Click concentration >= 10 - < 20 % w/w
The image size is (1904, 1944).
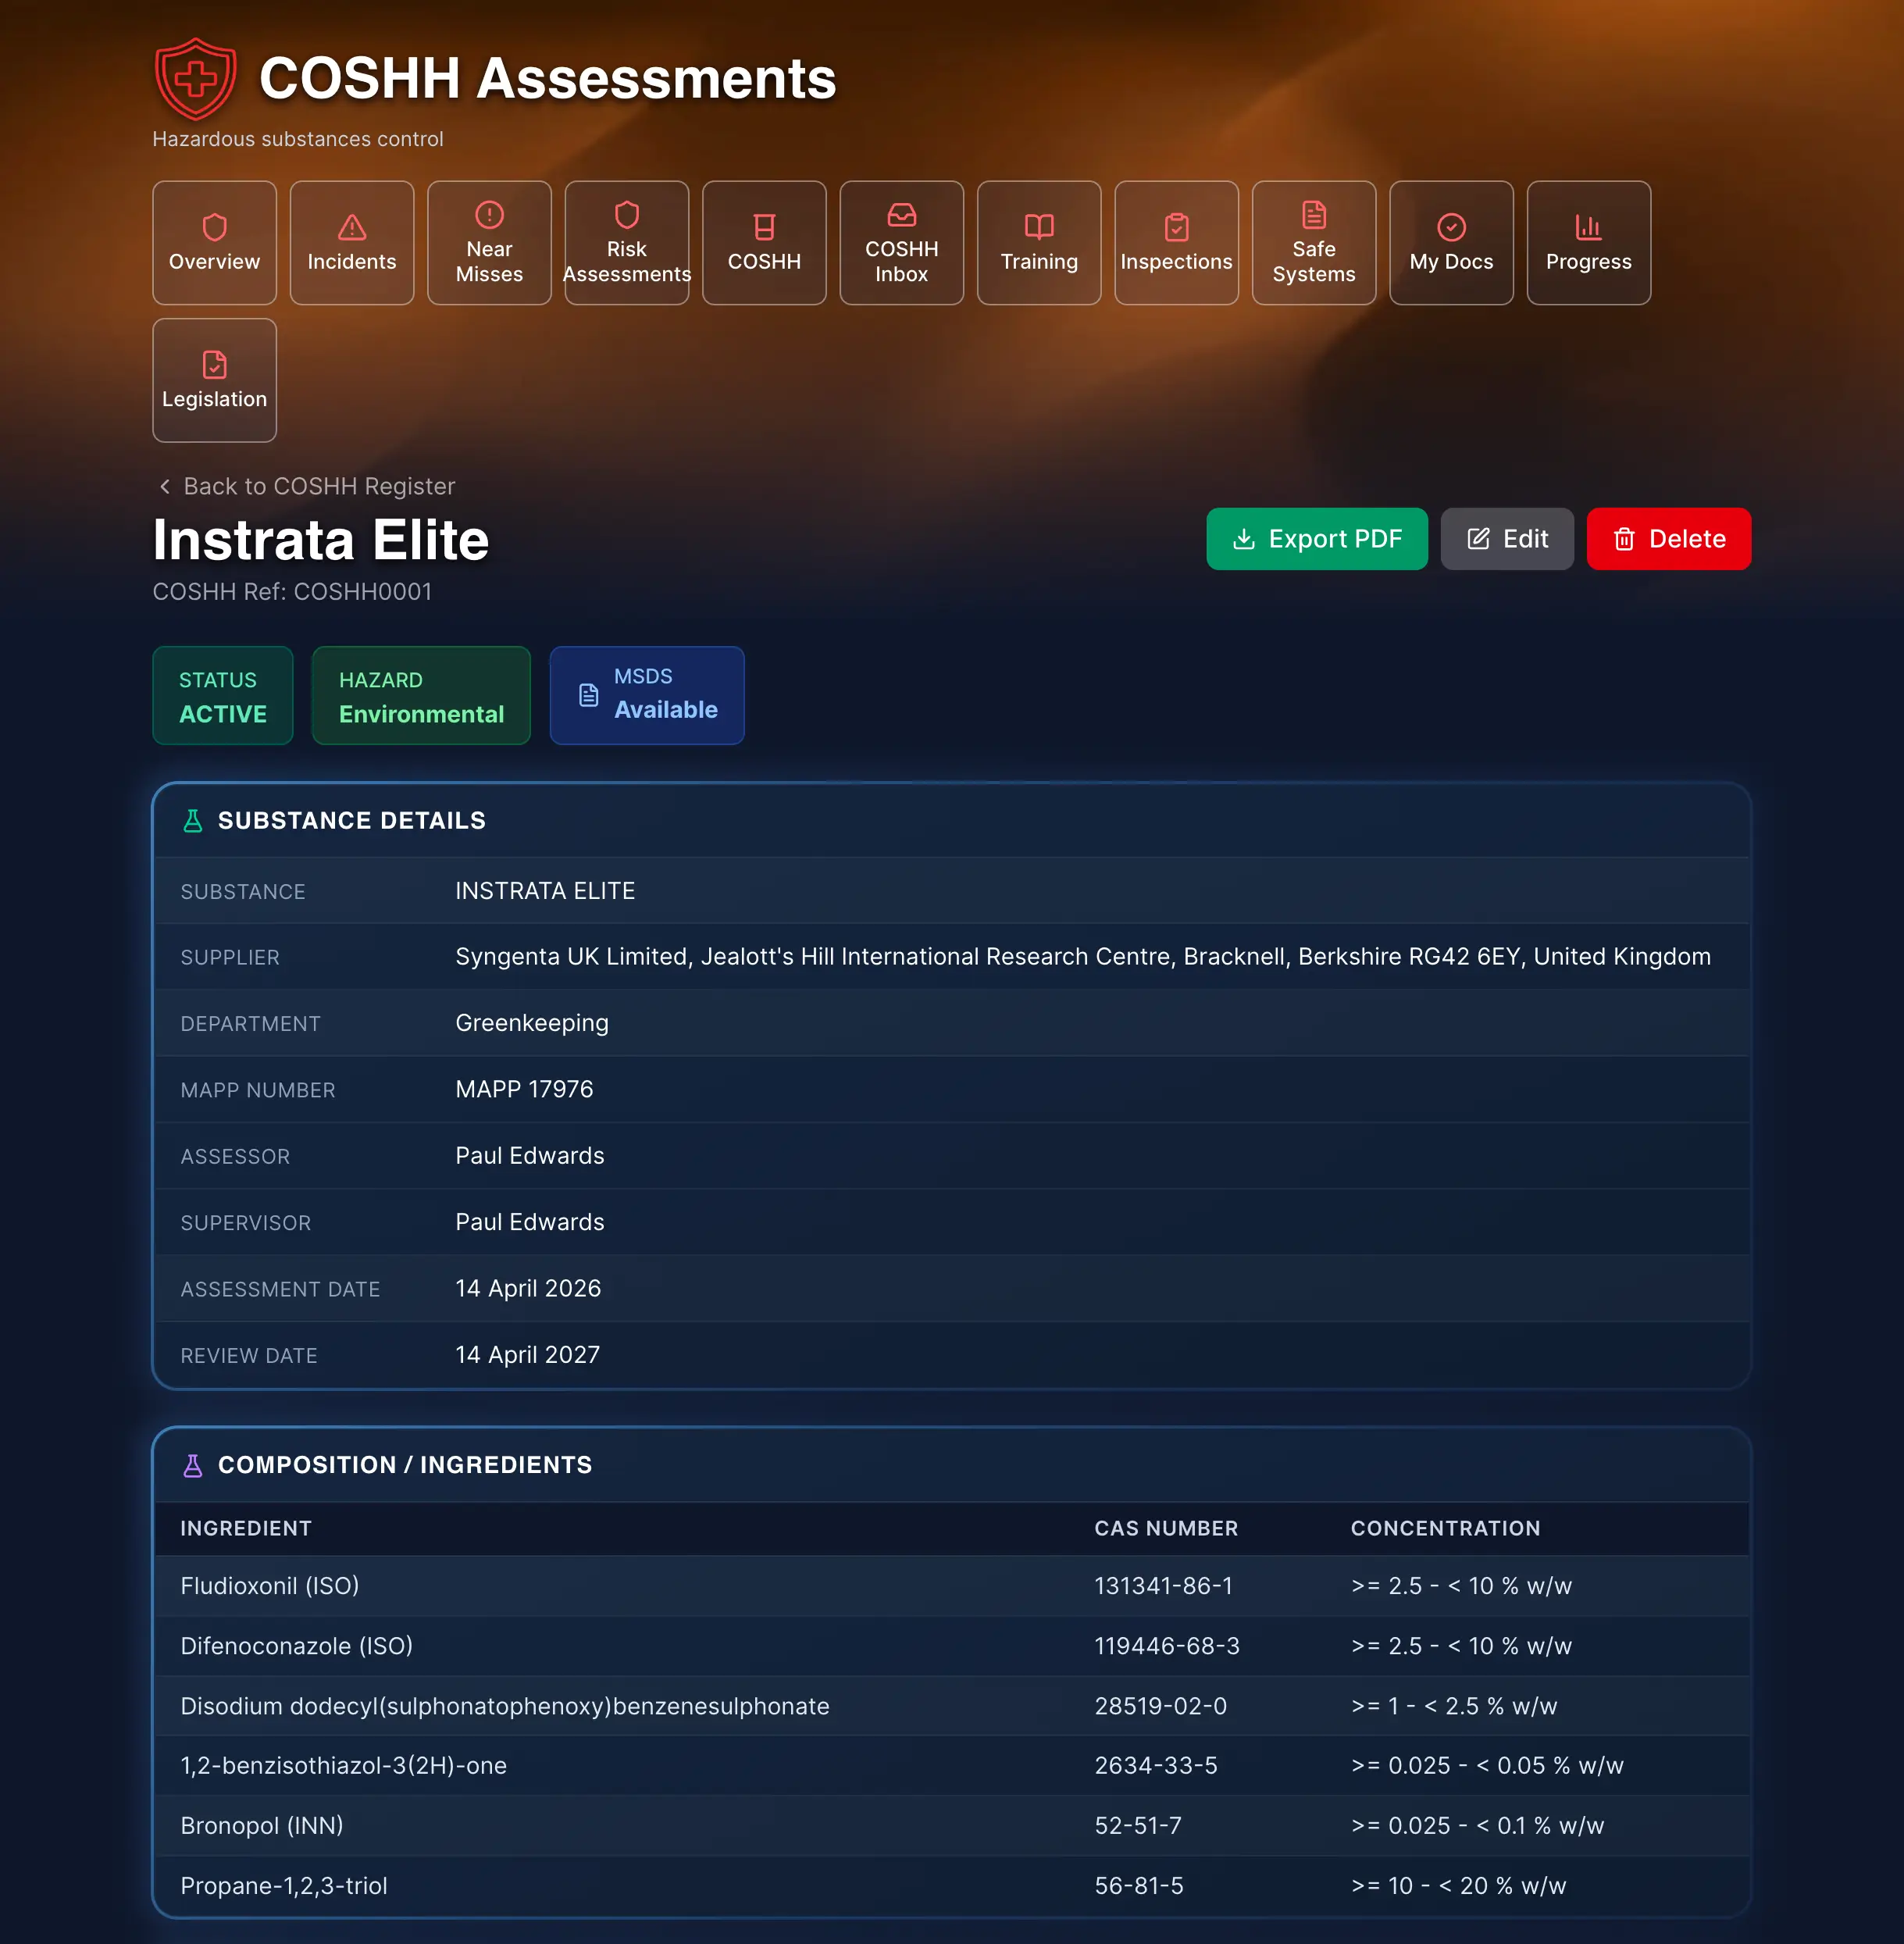coord(1458,1886)
